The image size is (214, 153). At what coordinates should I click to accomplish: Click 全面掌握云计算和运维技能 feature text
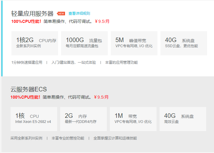[x=115, y=138]
